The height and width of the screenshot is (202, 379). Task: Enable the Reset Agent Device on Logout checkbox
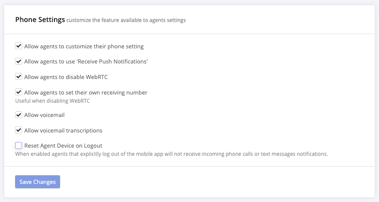[x=19, y=145]
